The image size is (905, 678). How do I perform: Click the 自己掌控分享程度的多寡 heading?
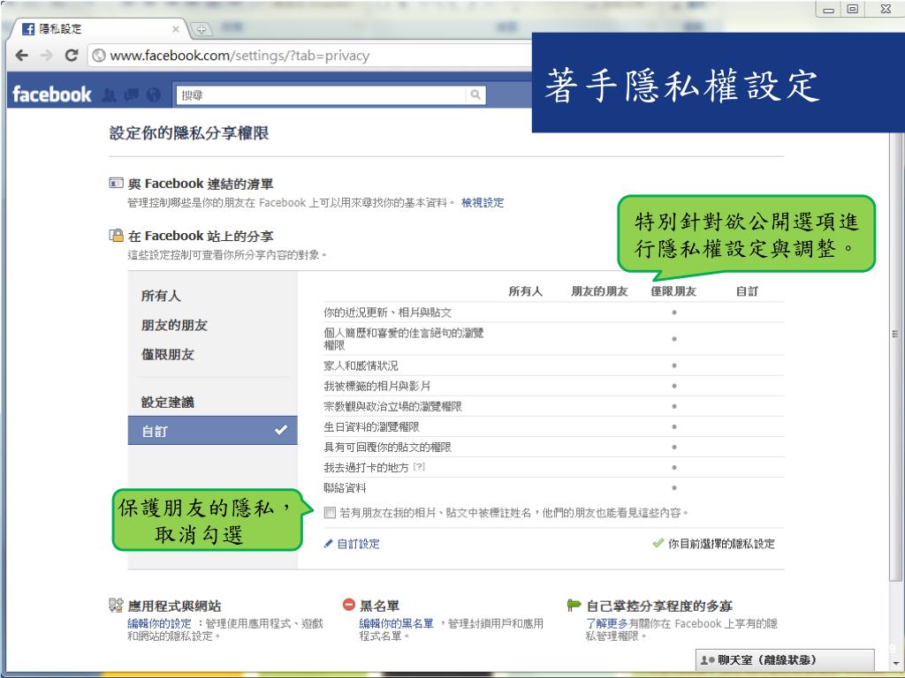click(659, 606)
